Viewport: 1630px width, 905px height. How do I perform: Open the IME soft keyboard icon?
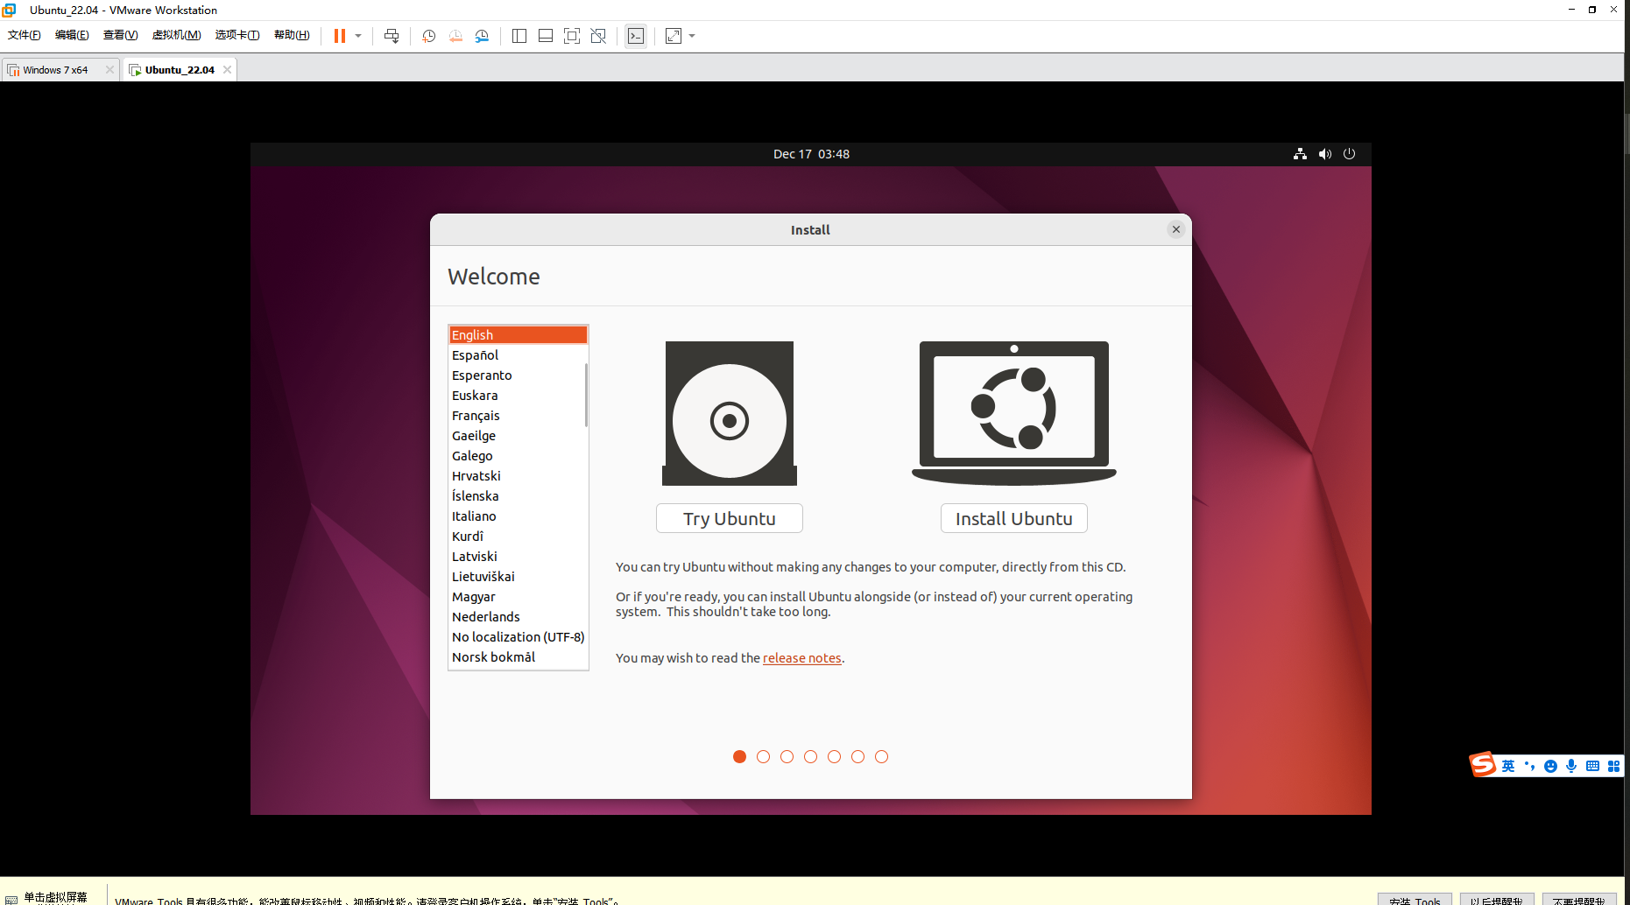click(1592, 766)
